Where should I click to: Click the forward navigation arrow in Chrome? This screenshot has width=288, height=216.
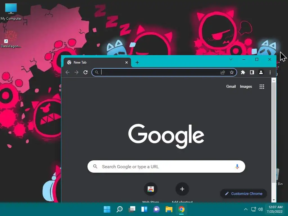tap(76, 72)
